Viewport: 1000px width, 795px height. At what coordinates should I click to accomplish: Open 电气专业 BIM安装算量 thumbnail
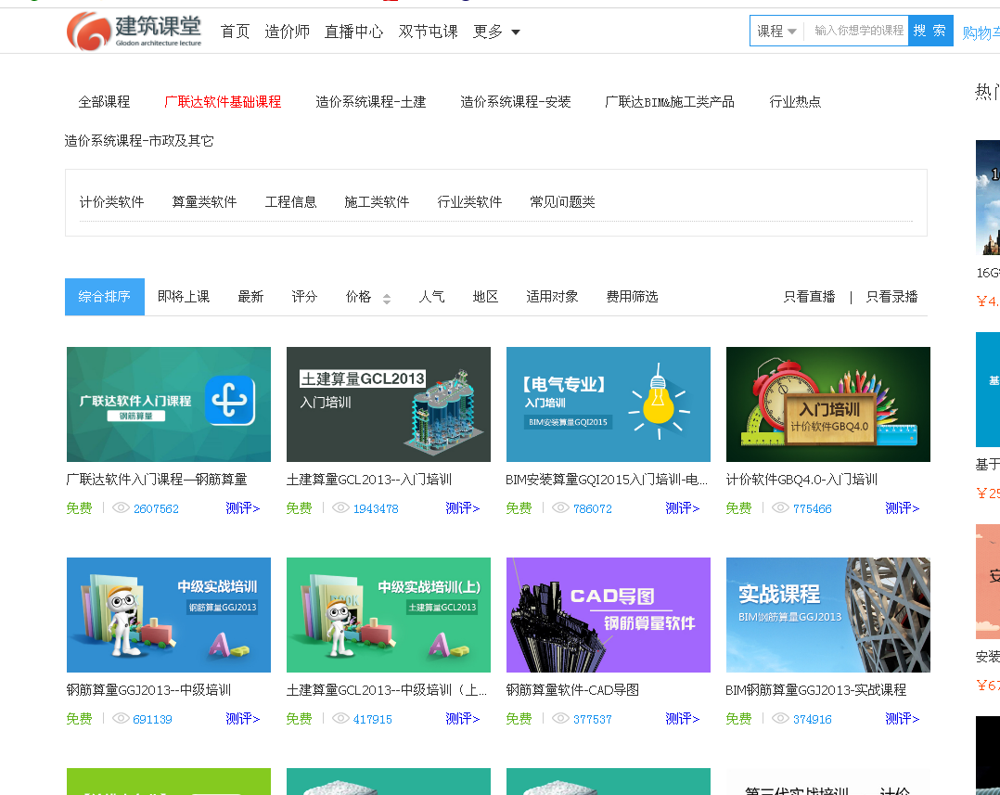[609, 404]
